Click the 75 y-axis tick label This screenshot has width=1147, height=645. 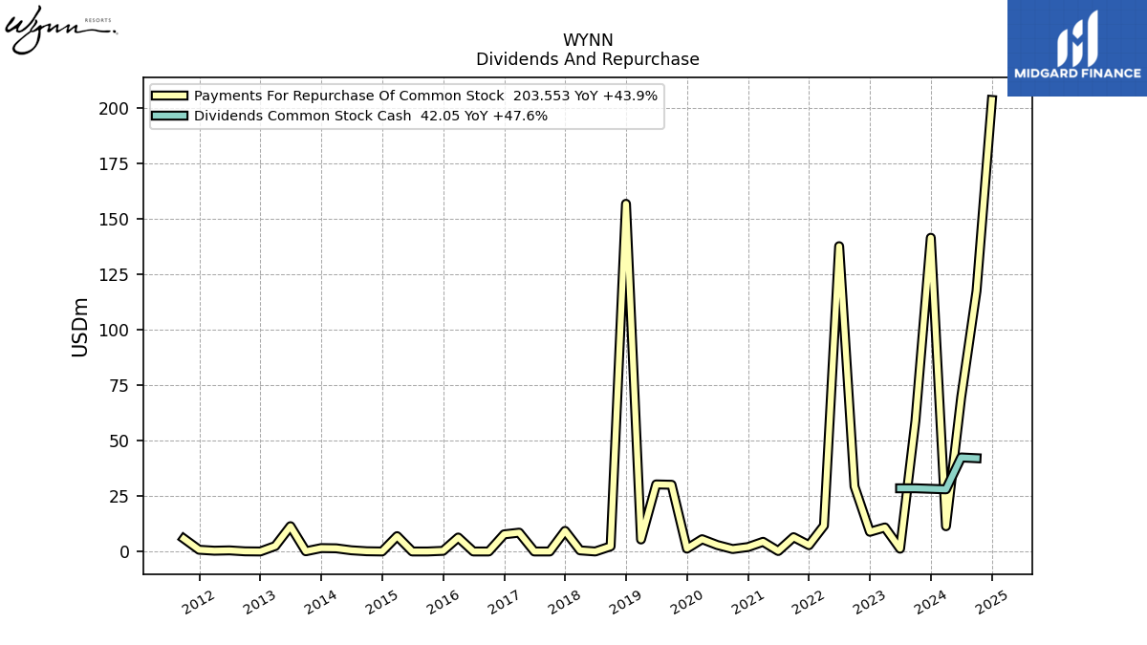[x=119, y=385]
